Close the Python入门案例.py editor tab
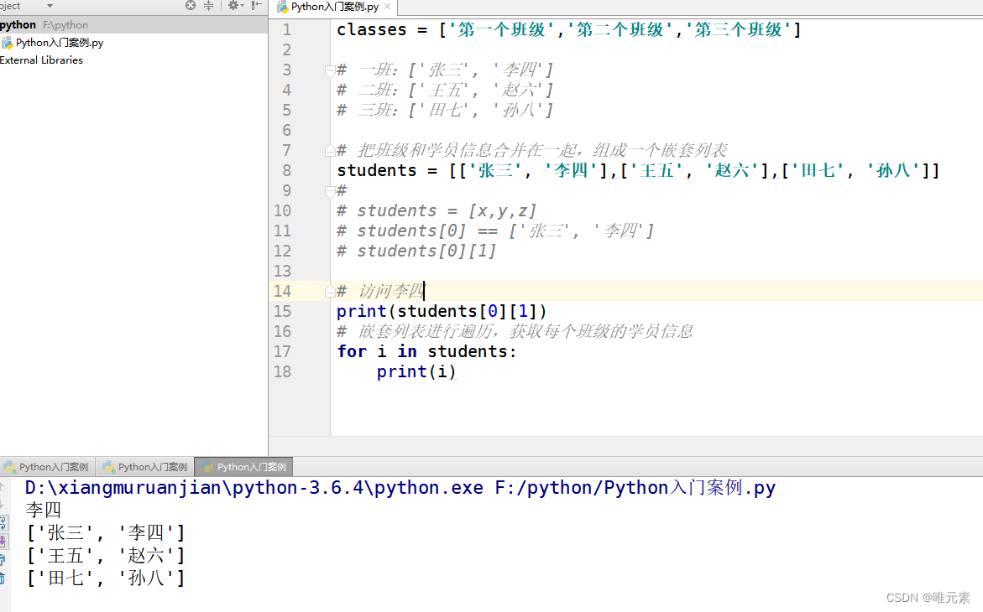983x612 pixels. point(388,6)
